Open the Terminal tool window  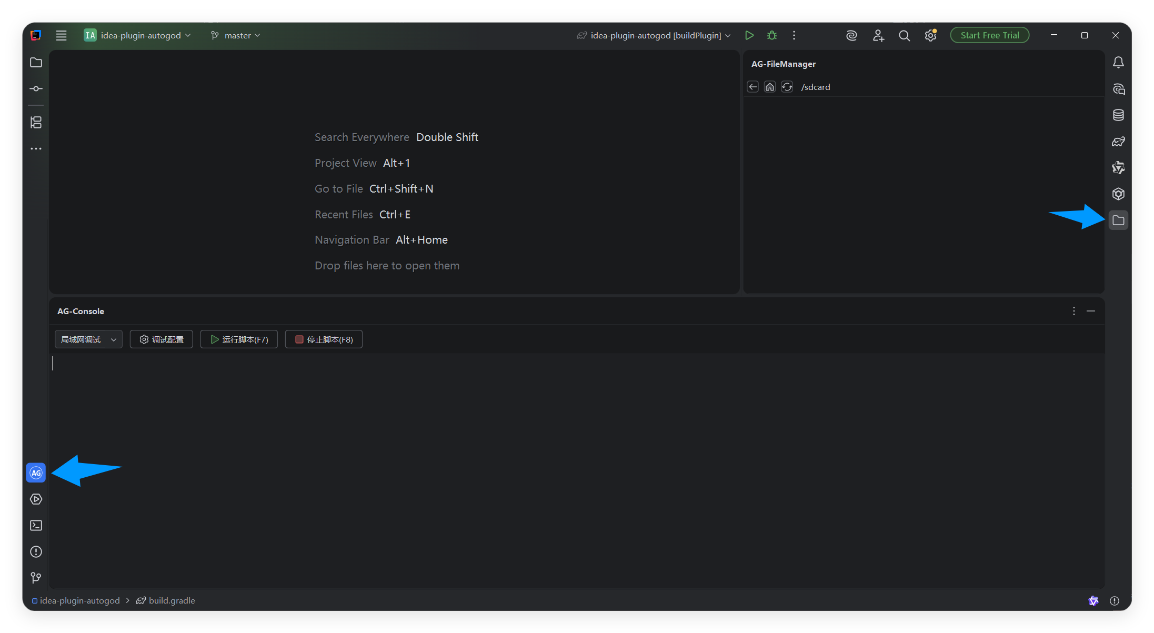pos(36,525)
